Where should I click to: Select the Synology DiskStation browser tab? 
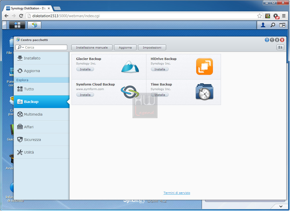click(x=28, y=8)
